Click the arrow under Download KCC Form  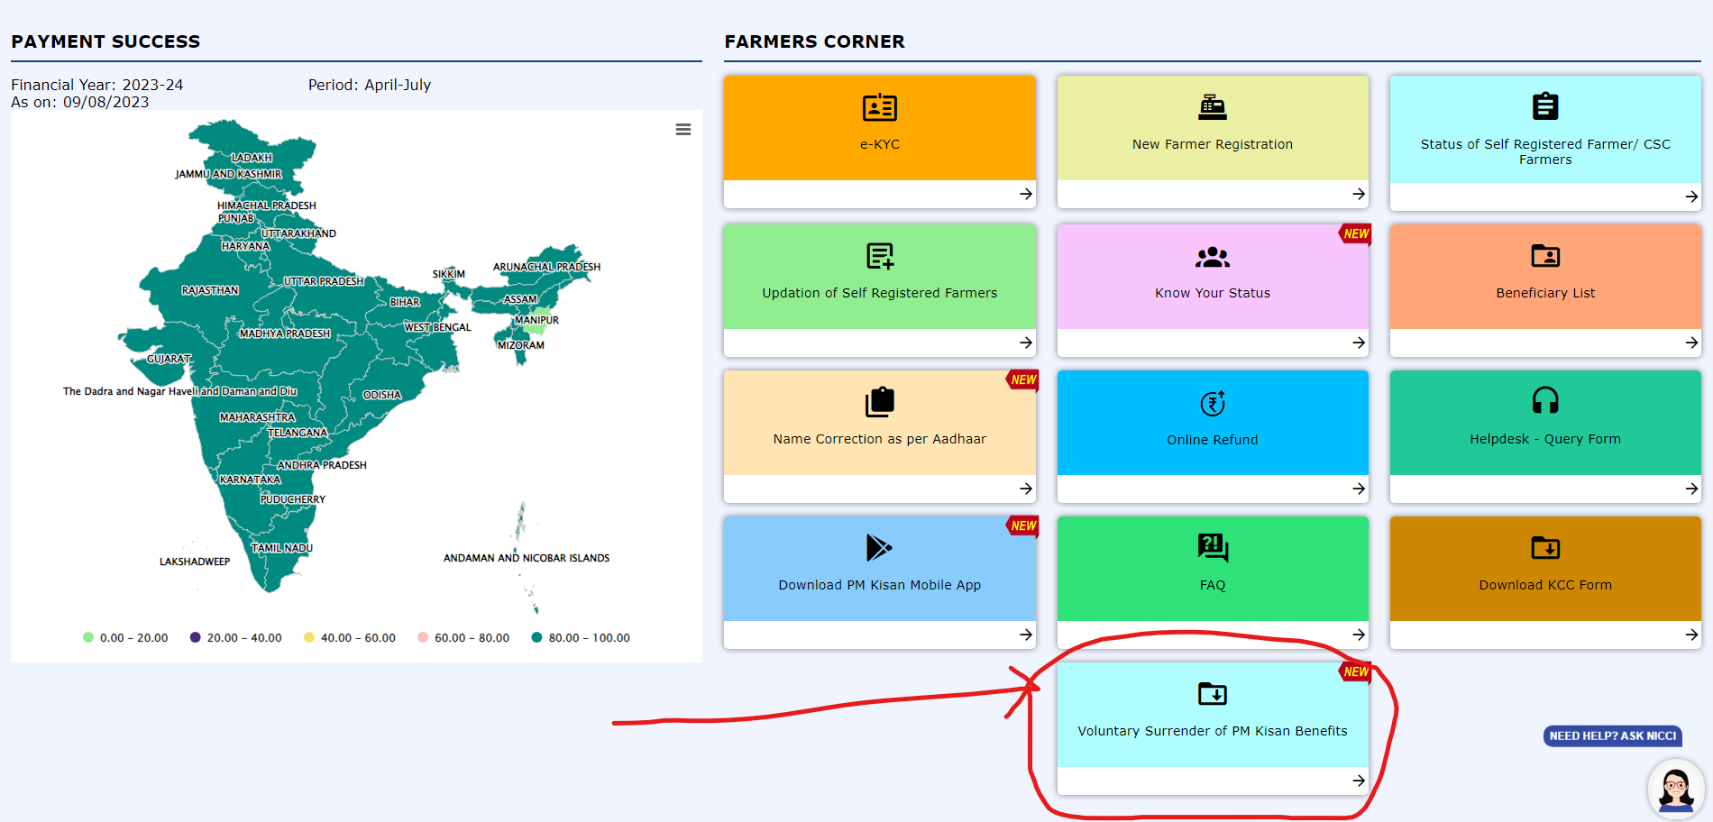click(1690, 635)
